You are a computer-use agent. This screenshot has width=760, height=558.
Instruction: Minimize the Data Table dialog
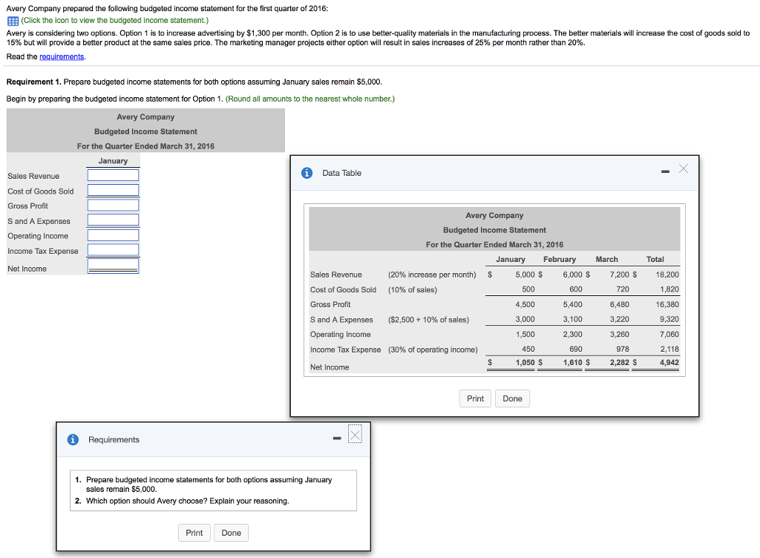[664, 172]
